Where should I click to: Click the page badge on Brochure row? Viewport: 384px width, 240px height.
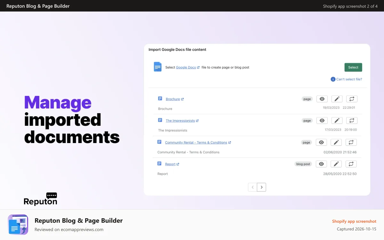(x=307, y=99)
